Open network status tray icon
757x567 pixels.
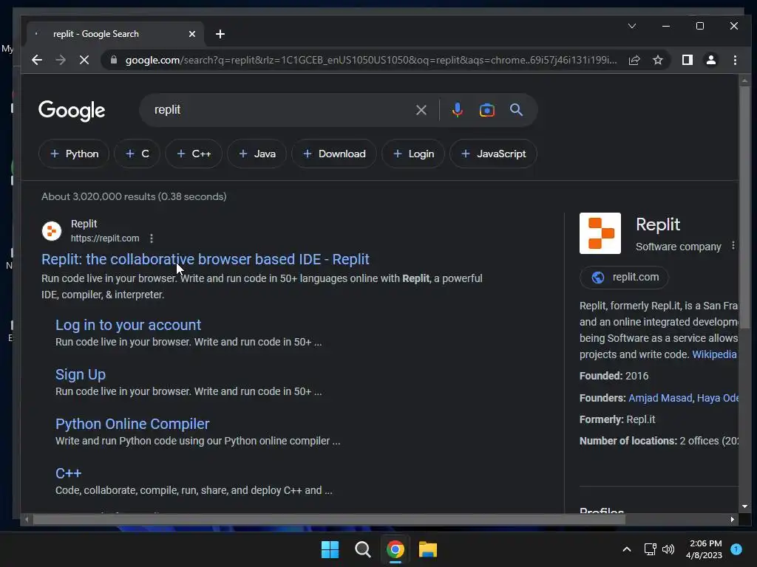(x=650, y=549)
